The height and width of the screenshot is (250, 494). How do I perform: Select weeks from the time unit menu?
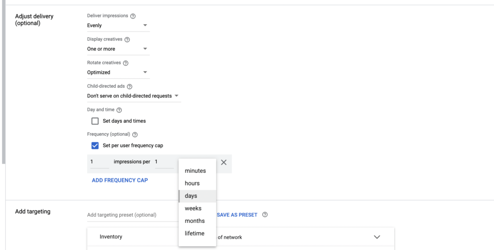[193, 208]
